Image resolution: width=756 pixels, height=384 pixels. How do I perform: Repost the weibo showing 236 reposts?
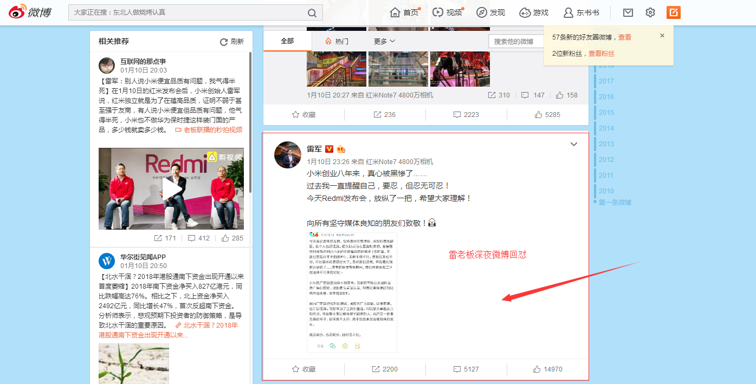(384, 115)
